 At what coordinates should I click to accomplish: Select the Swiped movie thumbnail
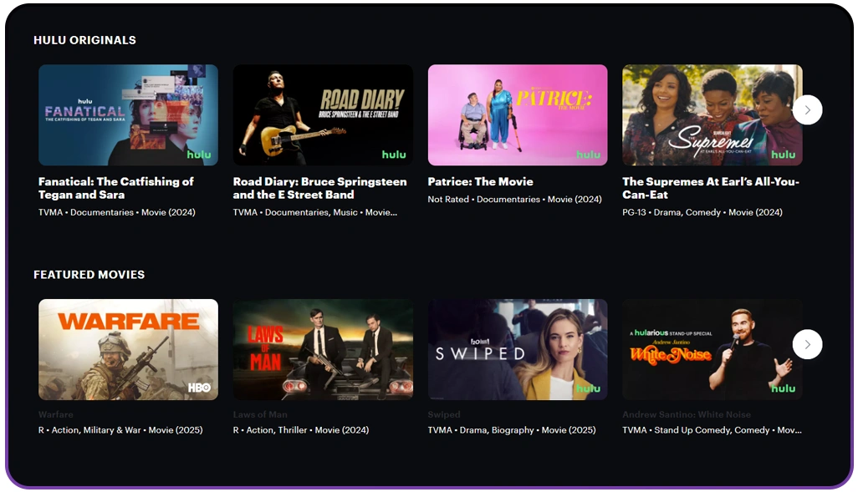click(x=518, y=349)
